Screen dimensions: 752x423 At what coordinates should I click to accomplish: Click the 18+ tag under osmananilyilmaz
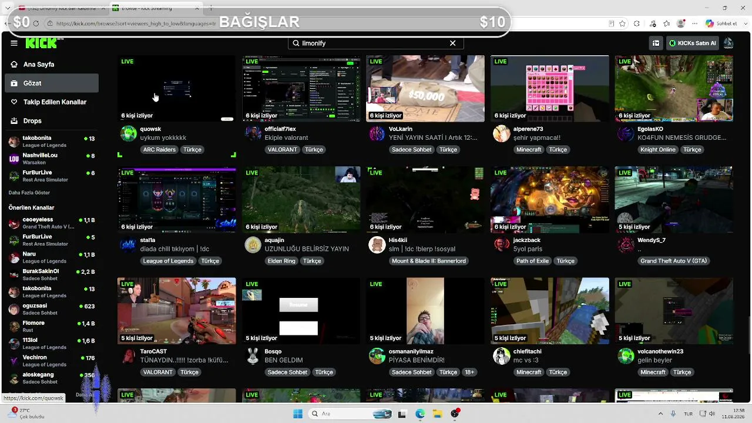pyautogui.click(x=469, y=372)
